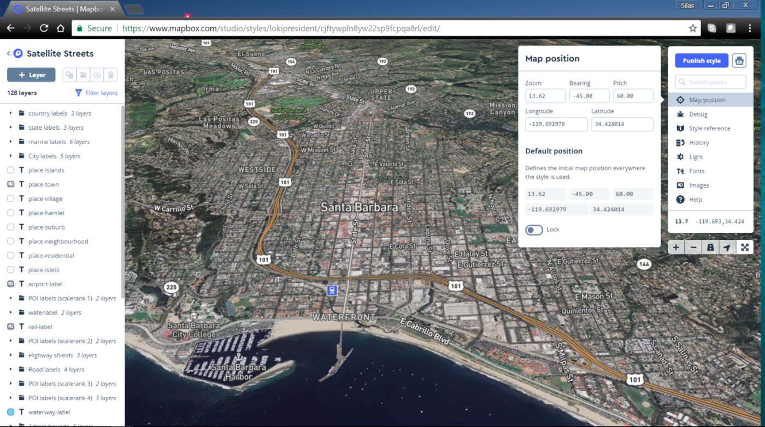Go back using the Satellite Streets chevron
Screen dimensions: 765x427
coord(9,53)
